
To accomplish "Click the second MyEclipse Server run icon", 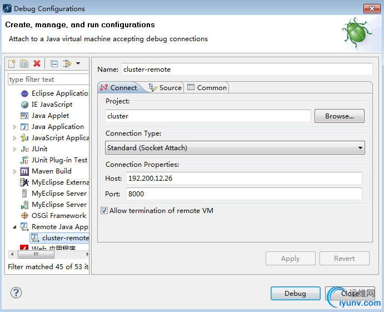I will (24, 205).
